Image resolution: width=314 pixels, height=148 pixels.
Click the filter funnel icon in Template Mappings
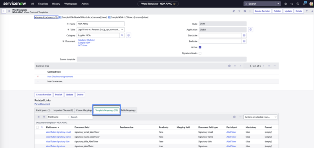[x=44, y=117]
